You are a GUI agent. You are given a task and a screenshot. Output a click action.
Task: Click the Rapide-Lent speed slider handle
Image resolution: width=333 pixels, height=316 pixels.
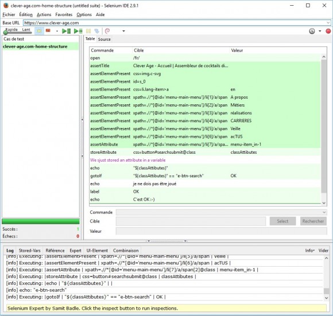point(6,33)
